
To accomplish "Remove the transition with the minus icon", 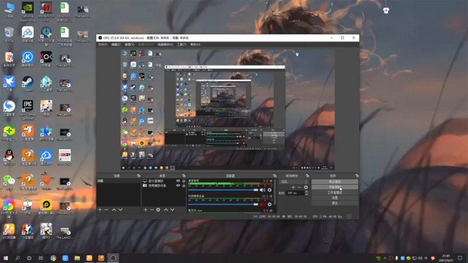I will pyautogui.click(x=300, y=187).
